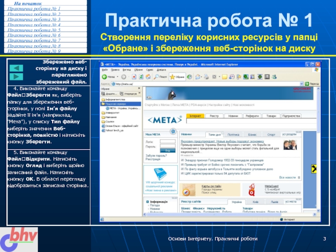Click the Забули пароль? link
Viewport: 336px width, 252px height.
pyautogui.click(x=156, y=155)
